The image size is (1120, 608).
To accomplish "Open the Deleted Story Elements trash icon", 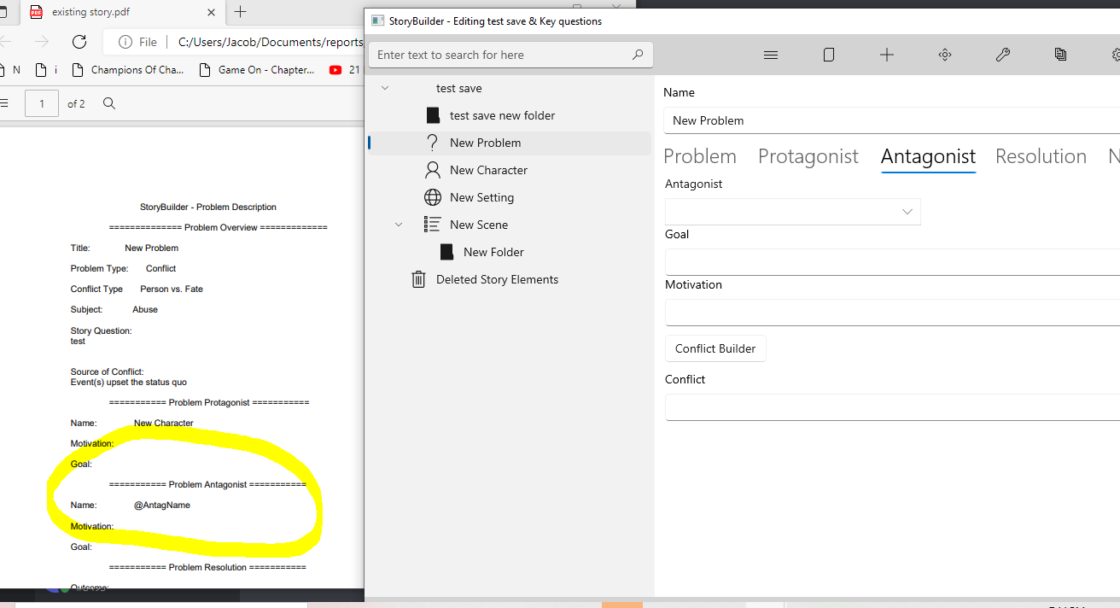I will click(x=417, y=279).
